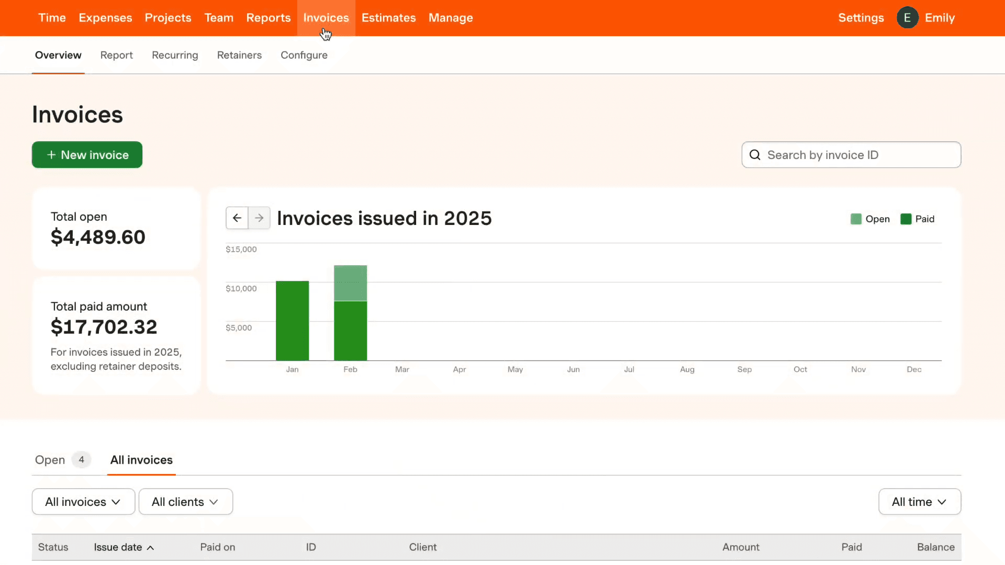This screenshot has height=565, width=1005.
Task: Click the January paid bar
Action: [292, 321]
